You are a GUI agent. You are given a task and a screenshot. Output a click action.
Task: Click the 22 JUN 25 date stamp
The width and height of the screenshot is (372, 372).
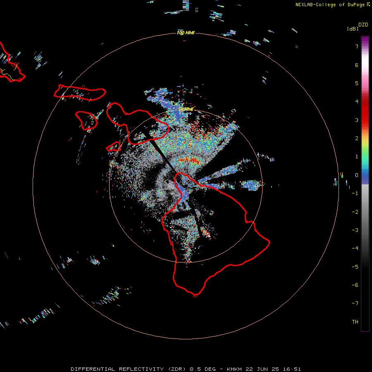[x=263, y=369]
